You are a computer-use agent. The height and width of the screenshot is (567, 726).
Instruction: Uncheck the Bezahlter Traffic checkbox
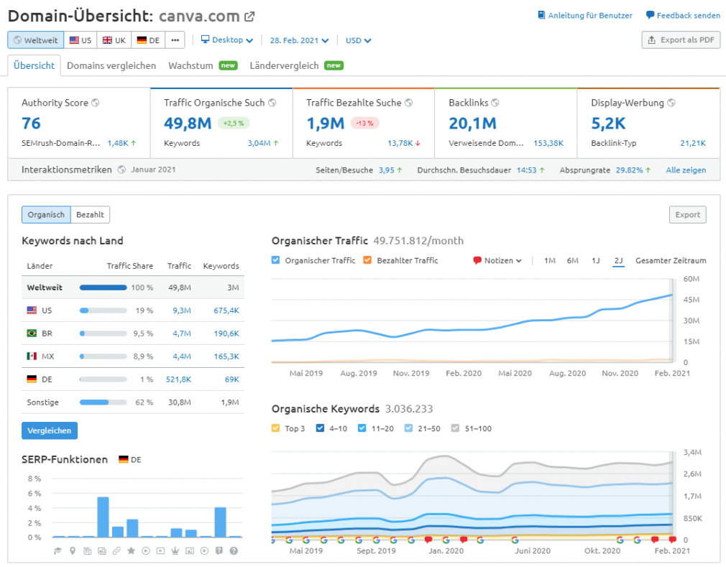pyautogui.click(x=367, y=260)
